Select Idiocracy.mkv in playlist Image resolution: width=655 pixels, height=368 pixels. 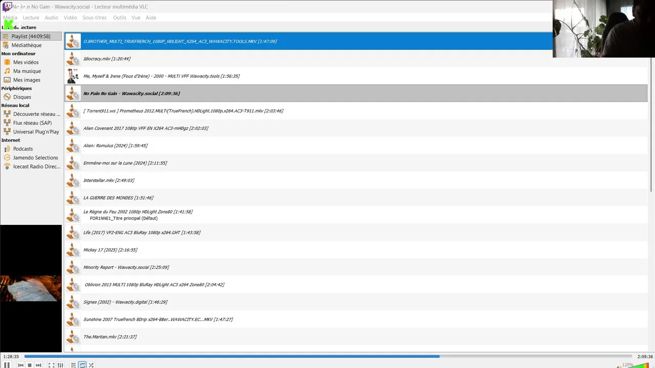tap(356, 59)
